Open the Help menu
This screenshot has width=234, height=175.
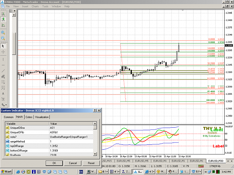[x=67, y=6]
